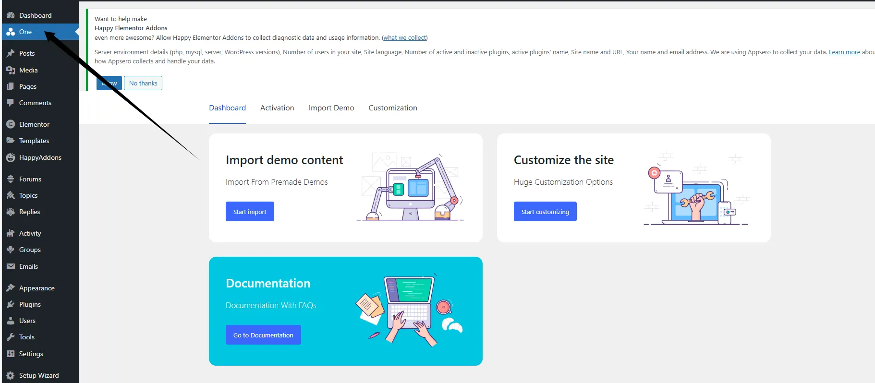Image resolution: width=875 pixels, height=383 pixels.
Task: Click the Replies icon in the sidebar
Action: [11, 212]
